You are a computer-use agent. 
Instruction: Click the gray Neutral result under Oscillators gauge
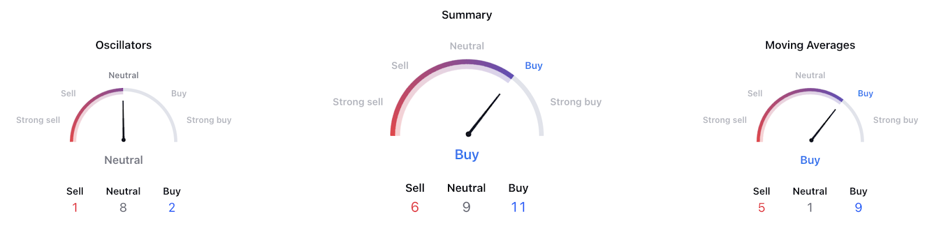(x=123, y=160)
